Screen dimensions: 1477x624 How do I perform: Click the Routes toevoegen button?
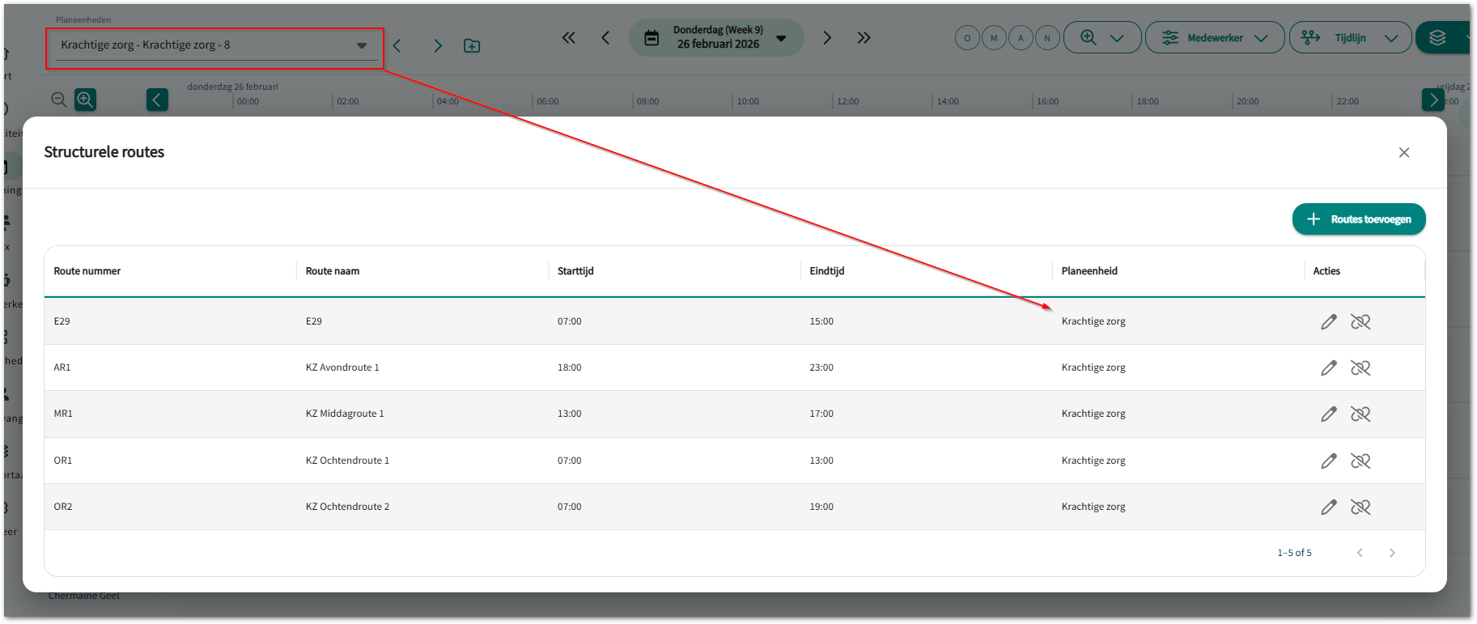click(1359, 219)
